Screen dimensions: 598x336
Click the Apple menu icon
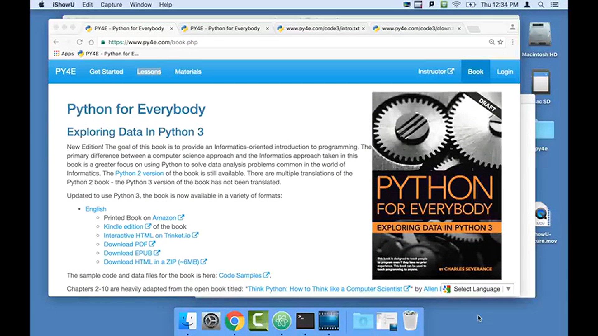coord(41,5)
